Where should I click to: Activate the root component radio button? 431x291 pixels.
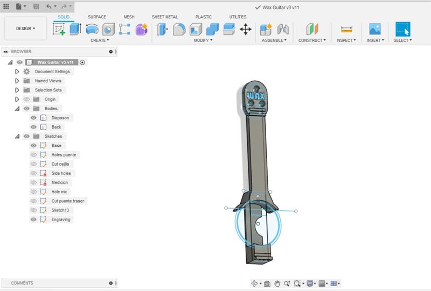[x=82, y=62]
